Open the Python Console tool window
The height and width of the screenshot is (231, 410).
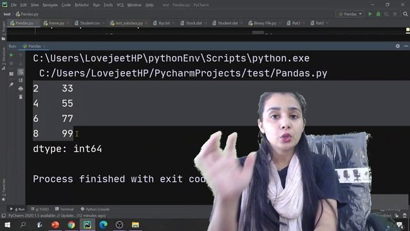point(95,209)
